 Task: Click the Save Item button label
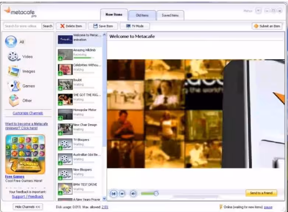pyautogui.click(x=106, y=26)
